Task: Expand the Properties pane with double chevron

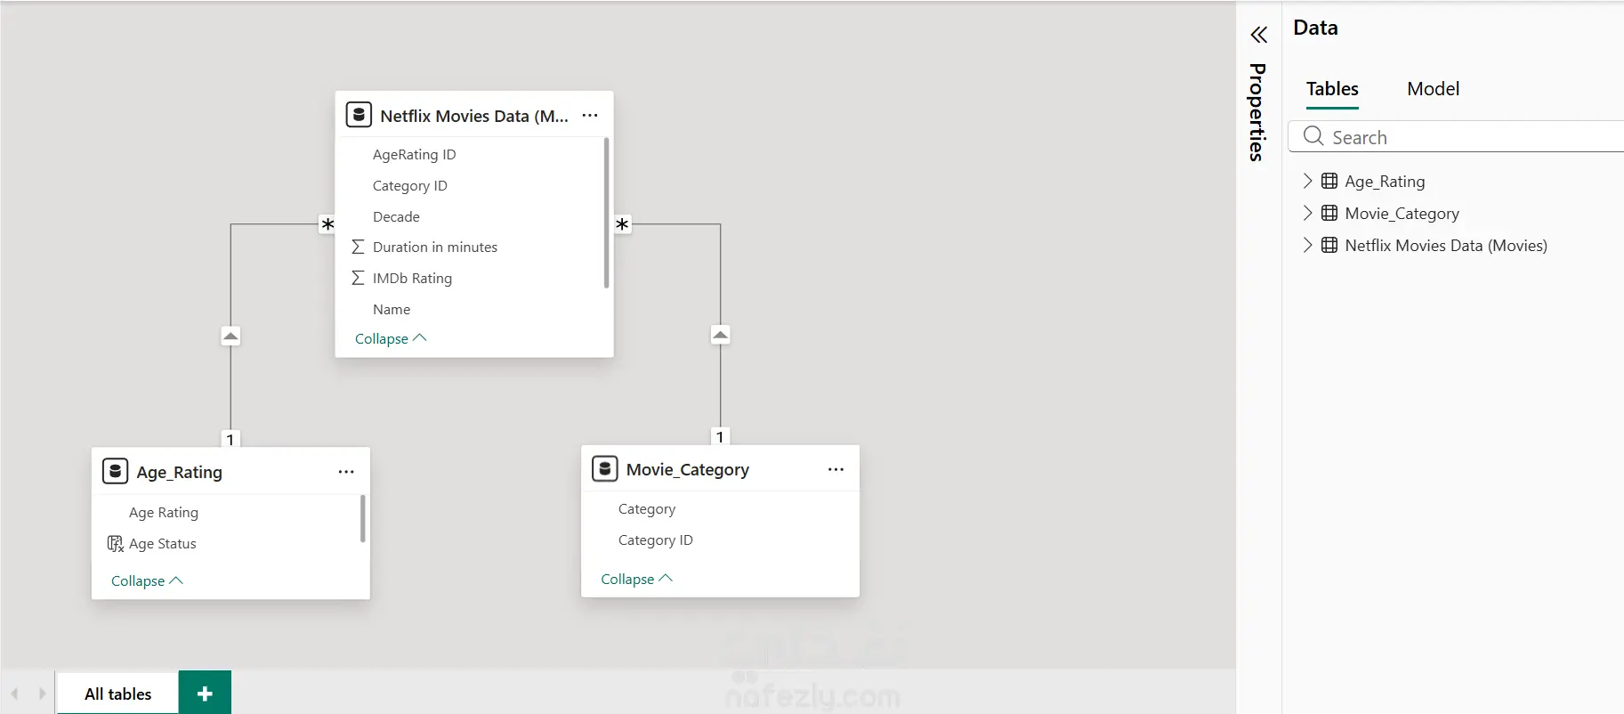Action: click(1258, 35)
